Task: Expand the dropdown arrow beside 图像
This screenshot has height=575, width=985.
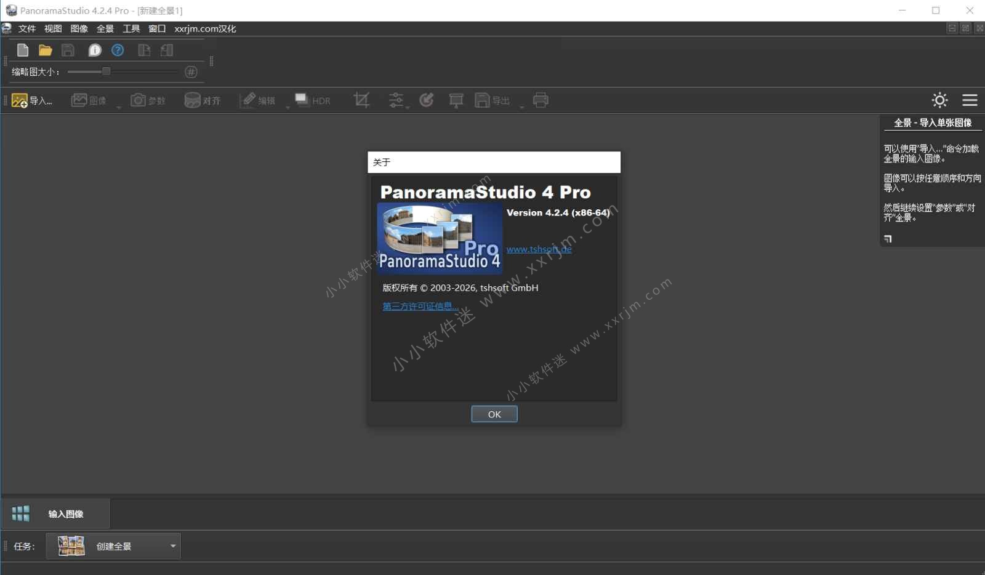Action: pyautogui.click(x=119, y=107)
